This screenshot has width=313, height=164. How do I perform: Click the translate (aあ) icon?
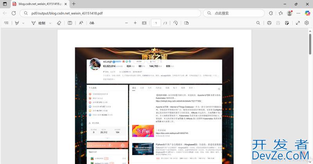(x=92, y=23)
